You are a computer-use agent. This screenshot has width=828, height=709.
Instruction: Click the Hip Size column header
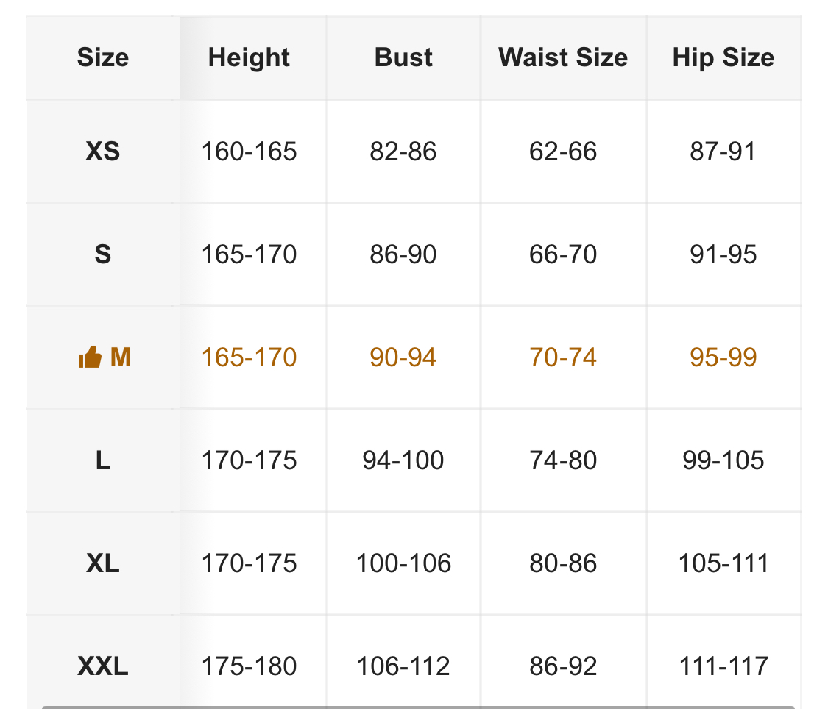[723, 57]
